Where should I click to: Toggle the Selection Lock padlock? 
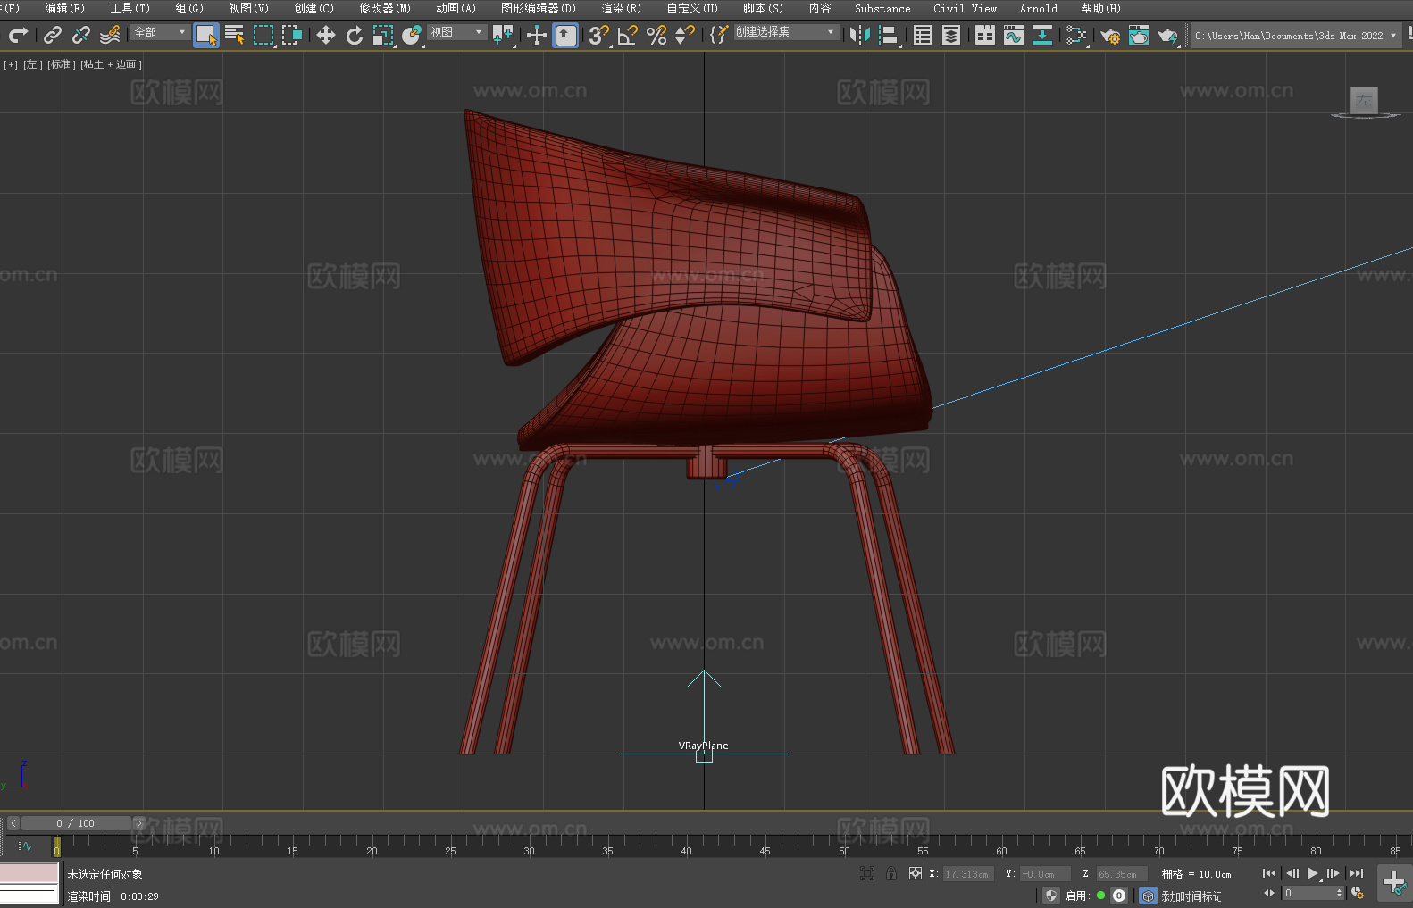(891, 873)
